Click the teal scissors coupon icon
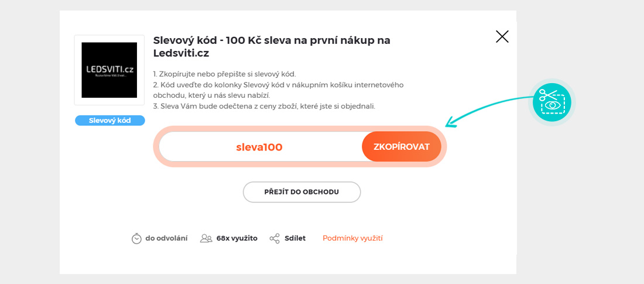 tap(552, 102)
